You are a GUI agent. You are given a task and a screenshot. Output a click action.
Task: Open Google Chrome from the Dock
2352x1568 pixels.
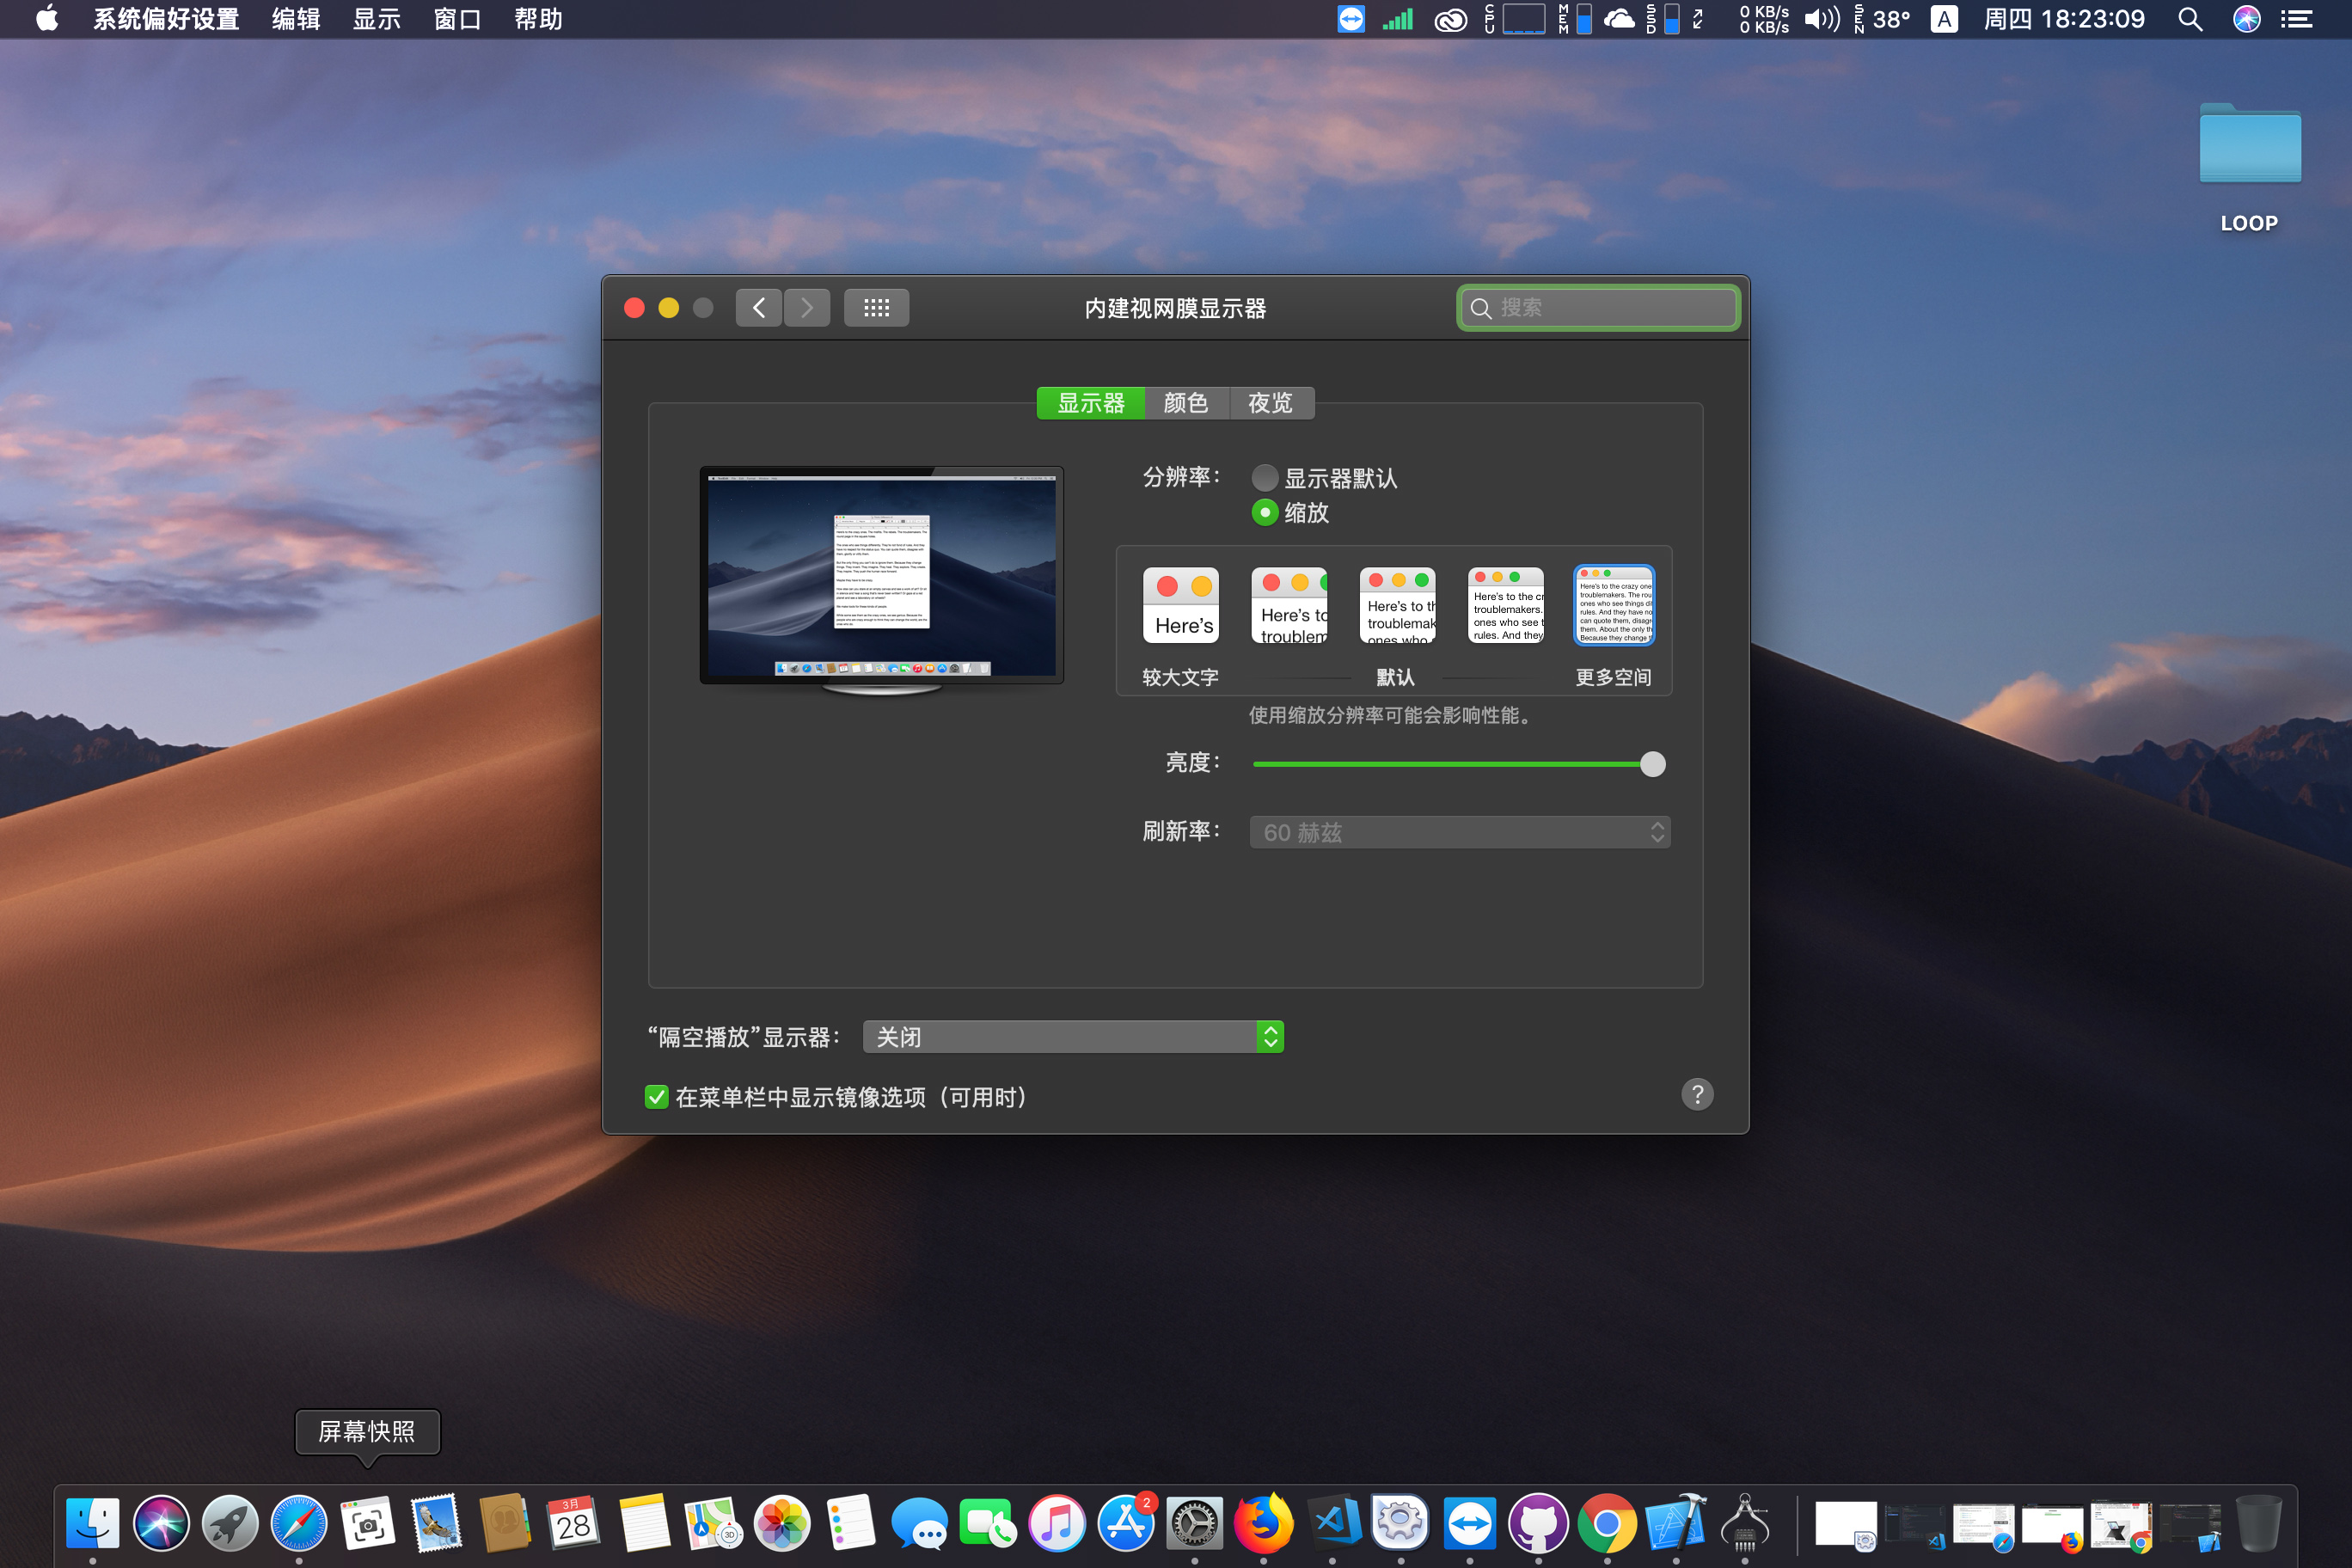[x=1607, y=1524]
